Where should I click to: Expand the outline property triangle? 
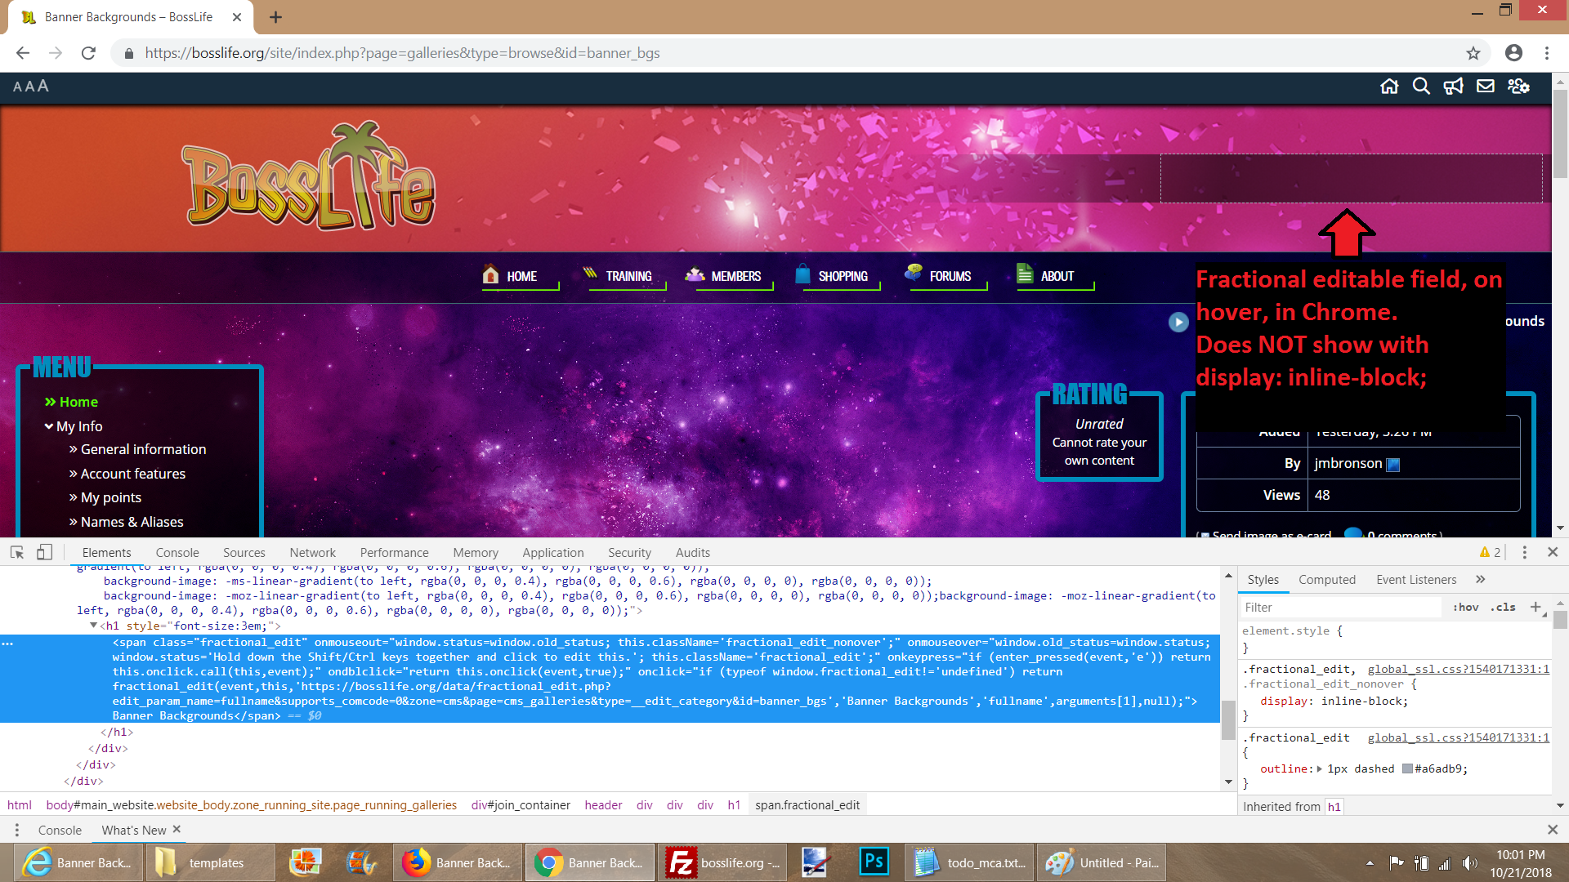1319,768
